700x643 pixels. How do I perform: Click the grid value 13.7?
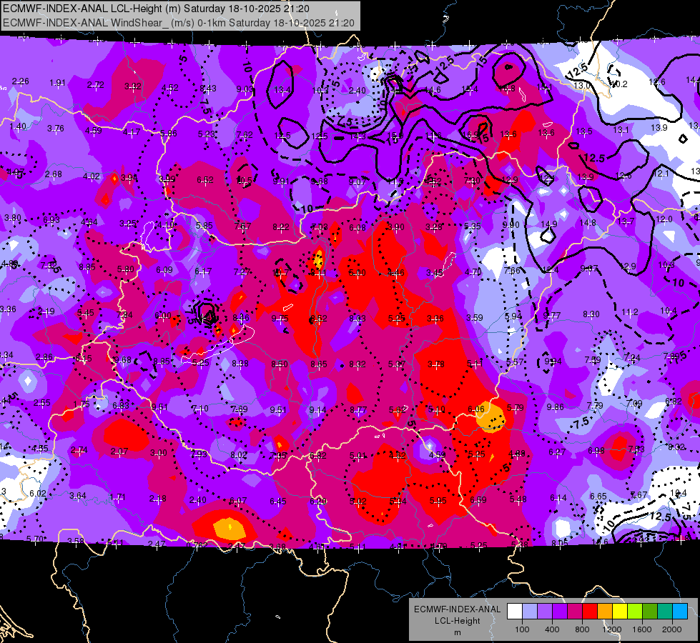(626, 221)
